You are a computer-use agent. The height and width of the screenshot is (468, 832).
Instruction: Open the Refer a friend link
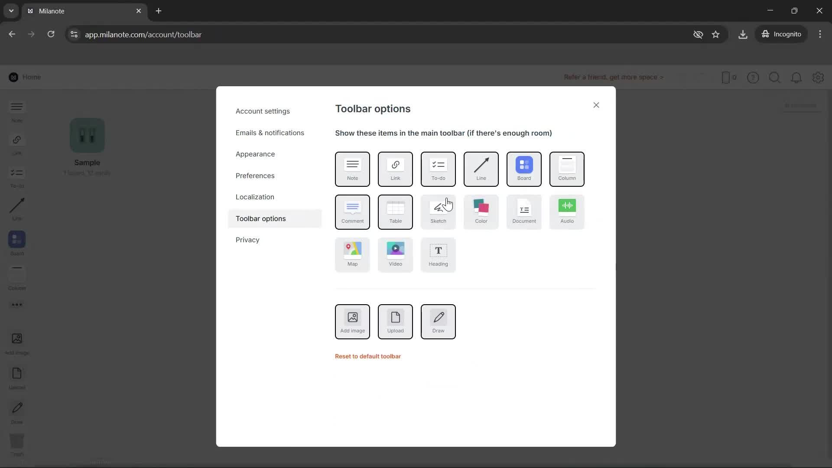(x=614, y=77)
